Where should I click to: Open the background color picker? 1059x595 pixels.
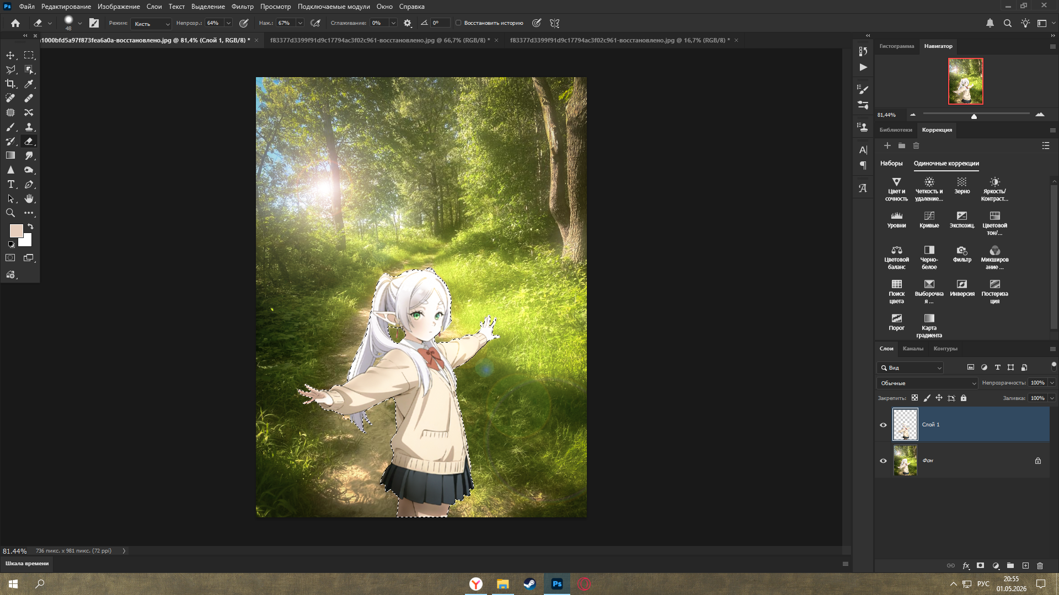click(28, 242)
